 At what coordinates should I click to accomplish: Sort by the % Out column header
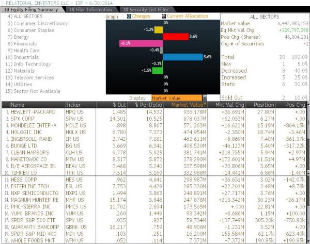[x=112, y=105]
